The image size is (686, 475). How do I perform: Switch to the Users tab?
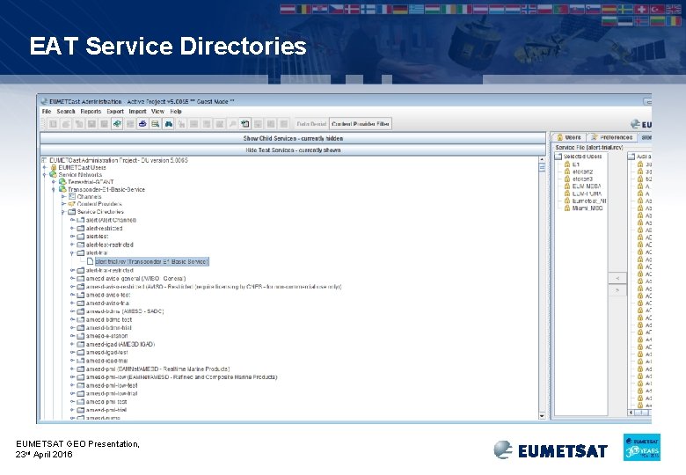pyautogui.click(x=569, y=137)
